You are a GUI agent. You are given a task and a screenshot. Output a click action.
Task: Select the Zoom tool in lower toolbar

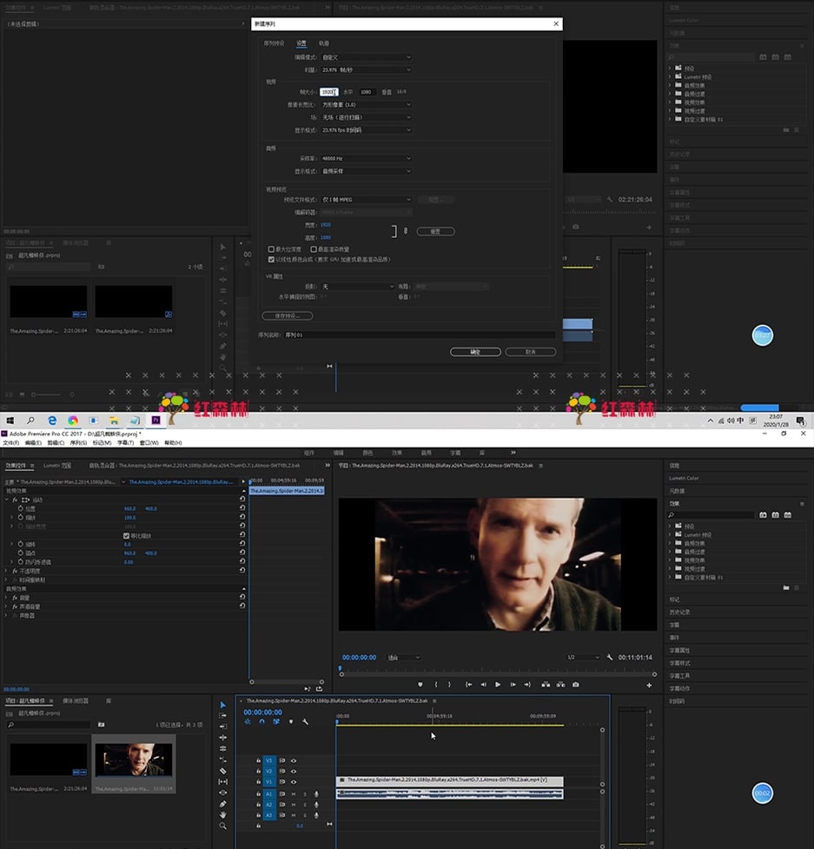(223, 826)
